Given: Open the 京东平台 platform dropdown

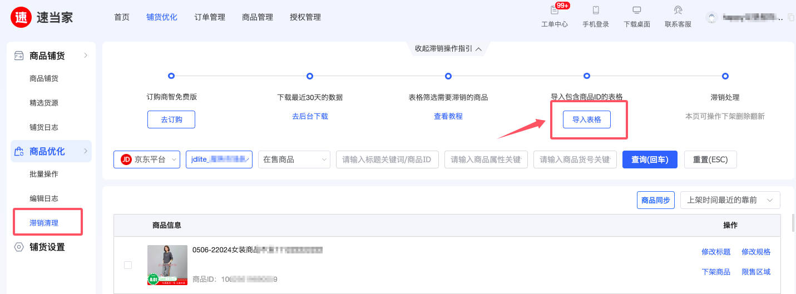Looking at the screenshot, I should [x=147, y=160].
